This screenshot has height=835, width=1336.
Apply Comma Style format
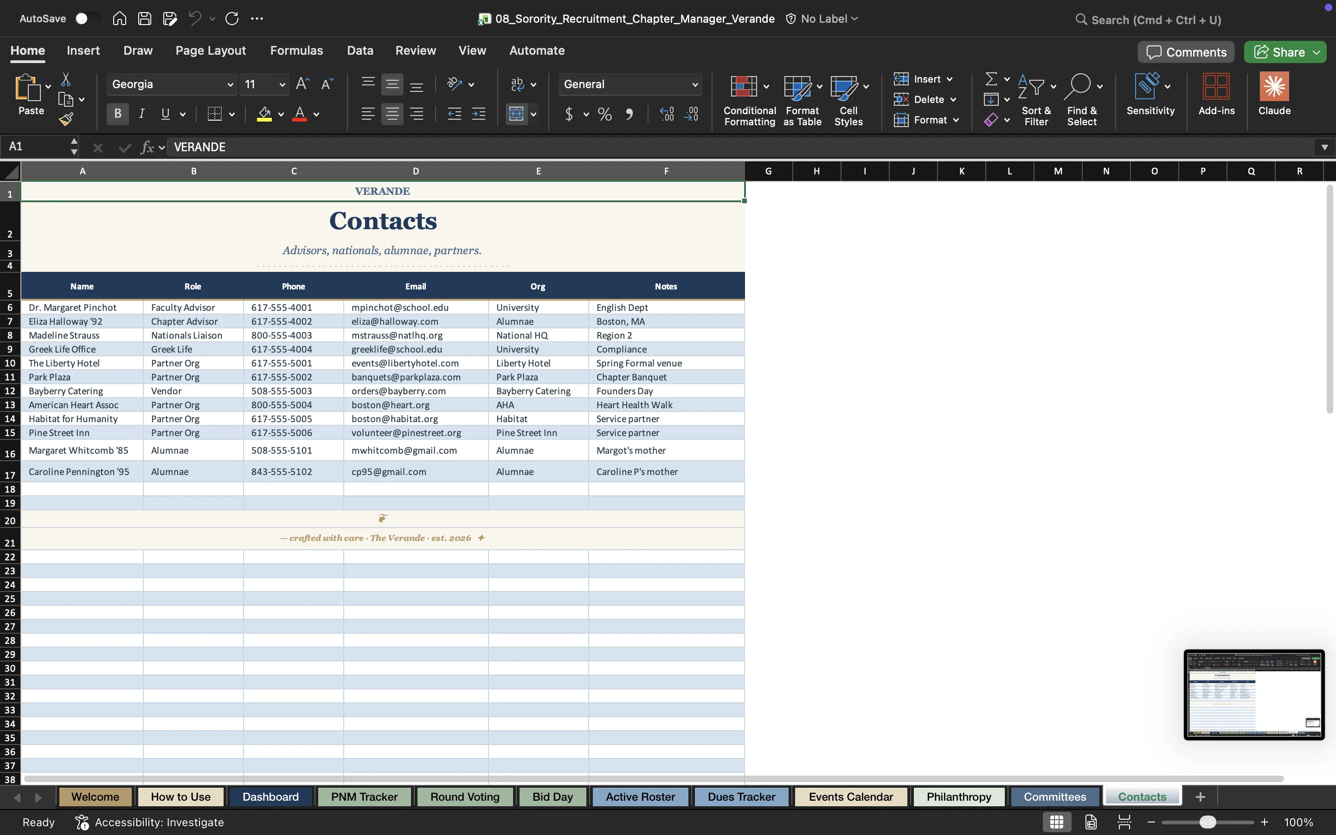pos(629,114)
